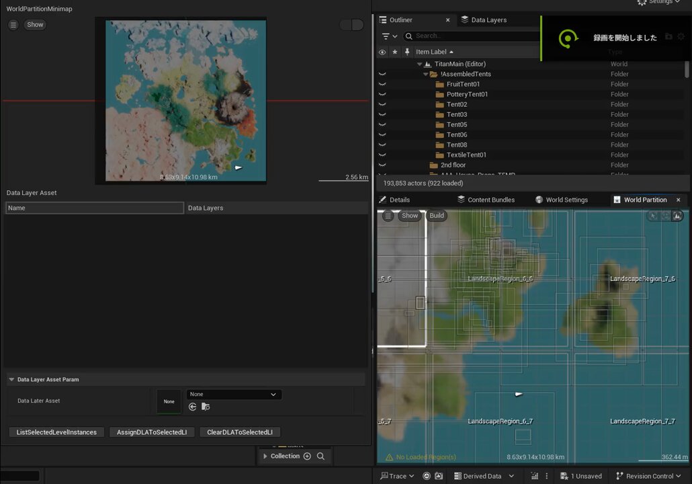692x484 pixels.
Task: Add a new Collection with plus icon
Action: click(307, 456)
